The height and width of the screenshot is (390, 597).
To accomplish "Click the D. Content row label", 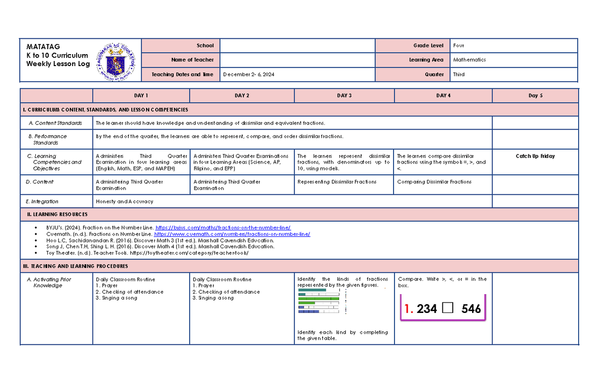I will pyautogui.click(x=41, y=182).
